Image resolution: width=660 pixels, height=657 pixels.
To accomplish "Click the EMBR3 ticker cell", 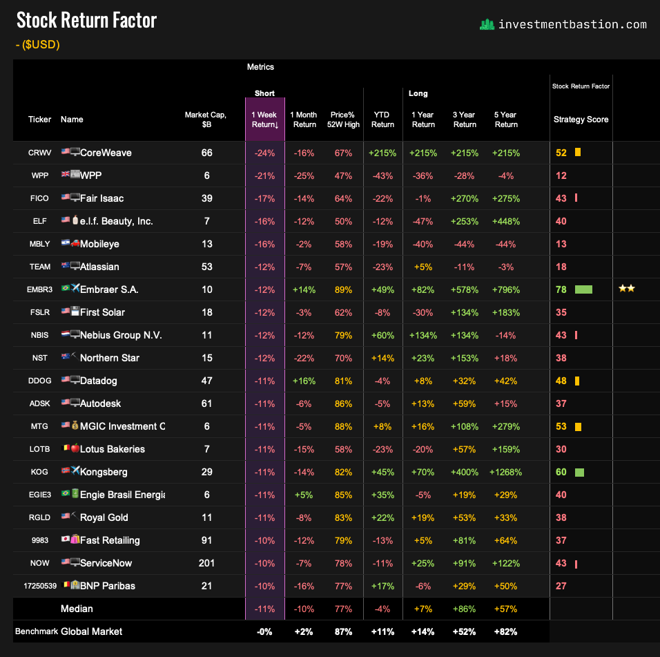I will point(39,289).
